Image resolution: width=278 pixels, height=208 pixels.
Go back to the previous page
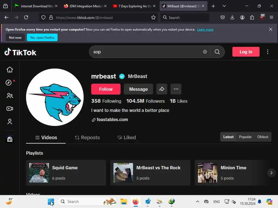(7, 17)
